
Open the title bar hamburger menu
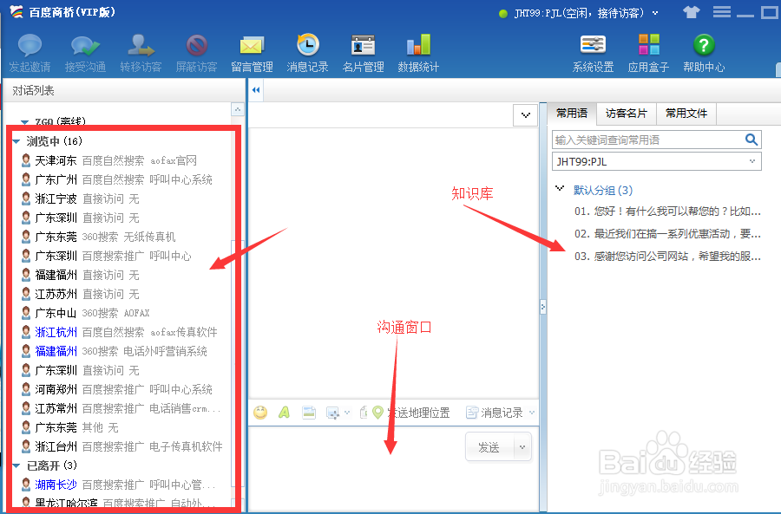[722, 11]
